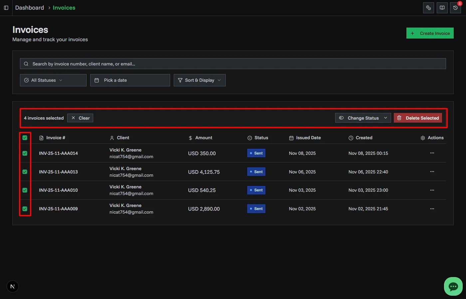Open the green chat bubble widget

point(453,286)
